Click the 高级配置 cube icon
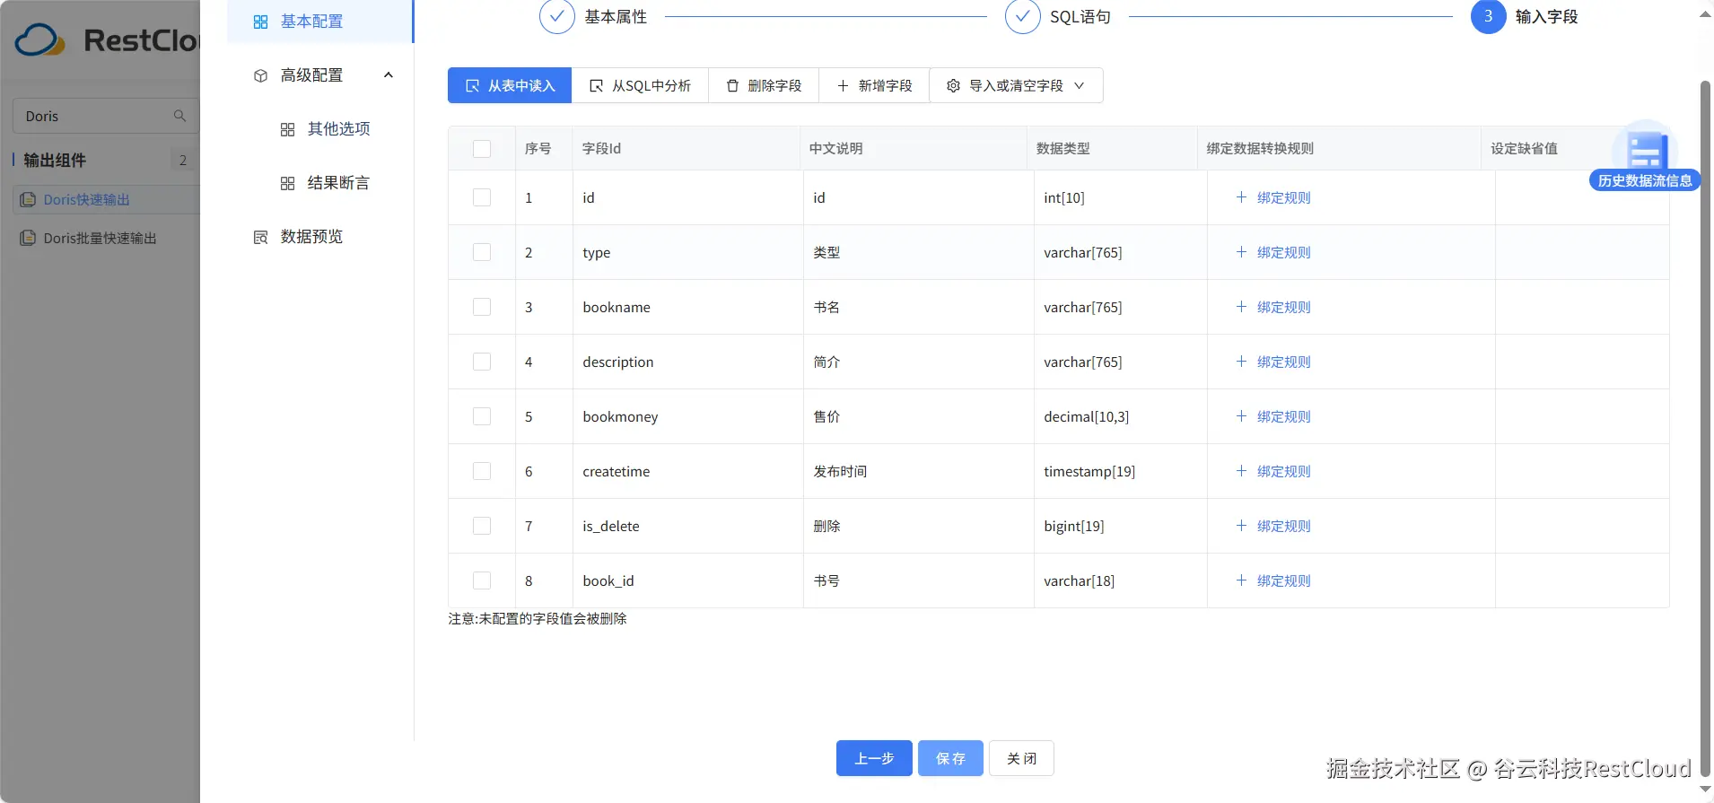The height and width of the screenshot is (803, 1714). pos(260,75)
